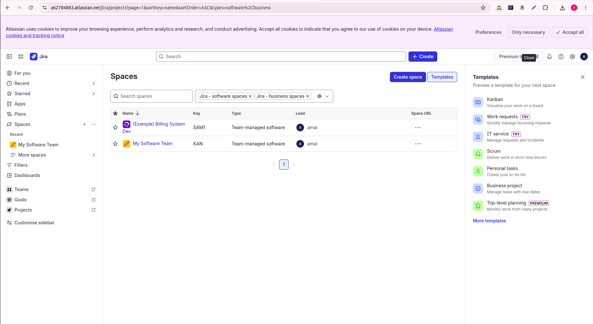Select page 1 in pagination
Image resolution: width=593 pixels, height=324 pixels.
point(284,165)
